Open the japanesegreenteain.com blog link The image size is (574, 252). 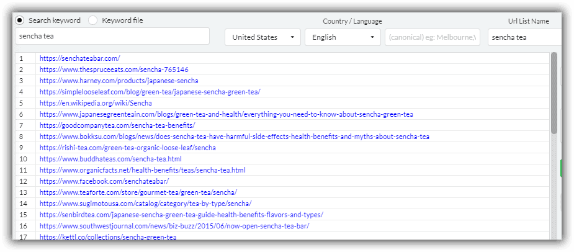(x=226, y=114)
